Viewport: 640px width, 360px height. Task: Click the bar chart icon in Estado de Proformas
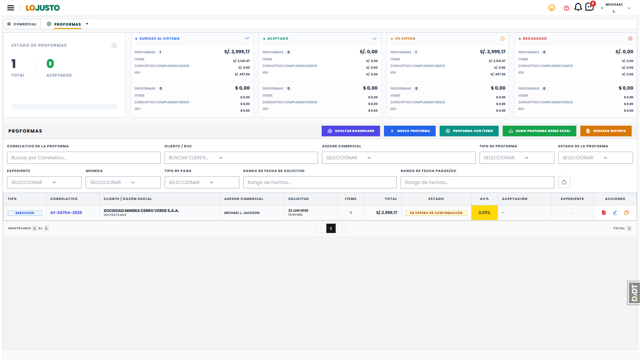[x=114, y=45]
